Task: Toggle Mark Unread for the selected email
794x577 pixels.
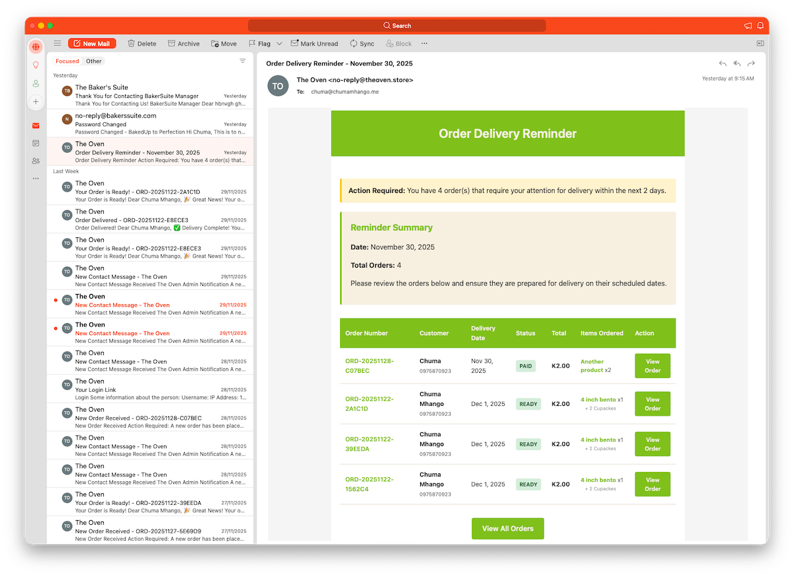Action: click(x=314, y=44)
